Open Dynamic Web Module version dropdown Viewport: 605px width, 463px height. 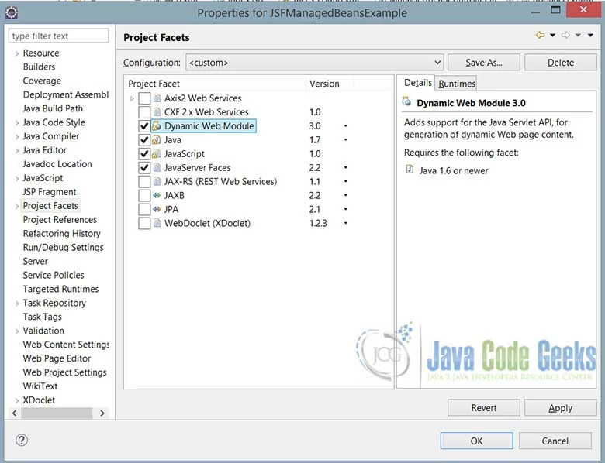click(346, 126)
